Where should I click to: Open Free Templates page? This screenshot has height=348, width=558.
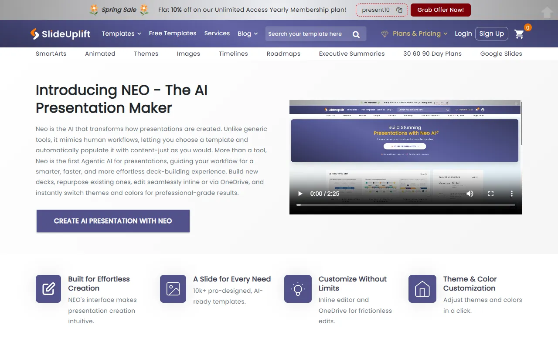(173, 33)
